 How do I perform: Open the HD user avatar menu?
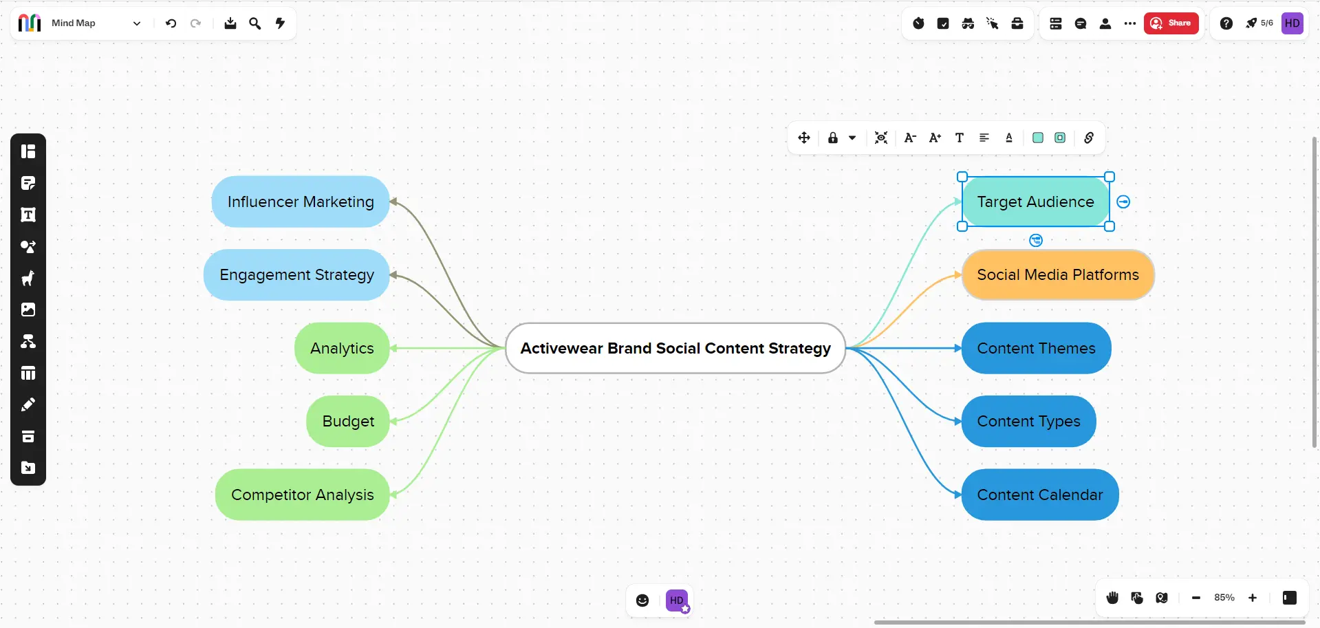click(x=1292, y=23)
